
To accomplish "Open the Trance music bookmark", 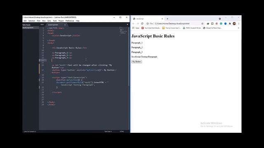I will [x=171, y=28].
